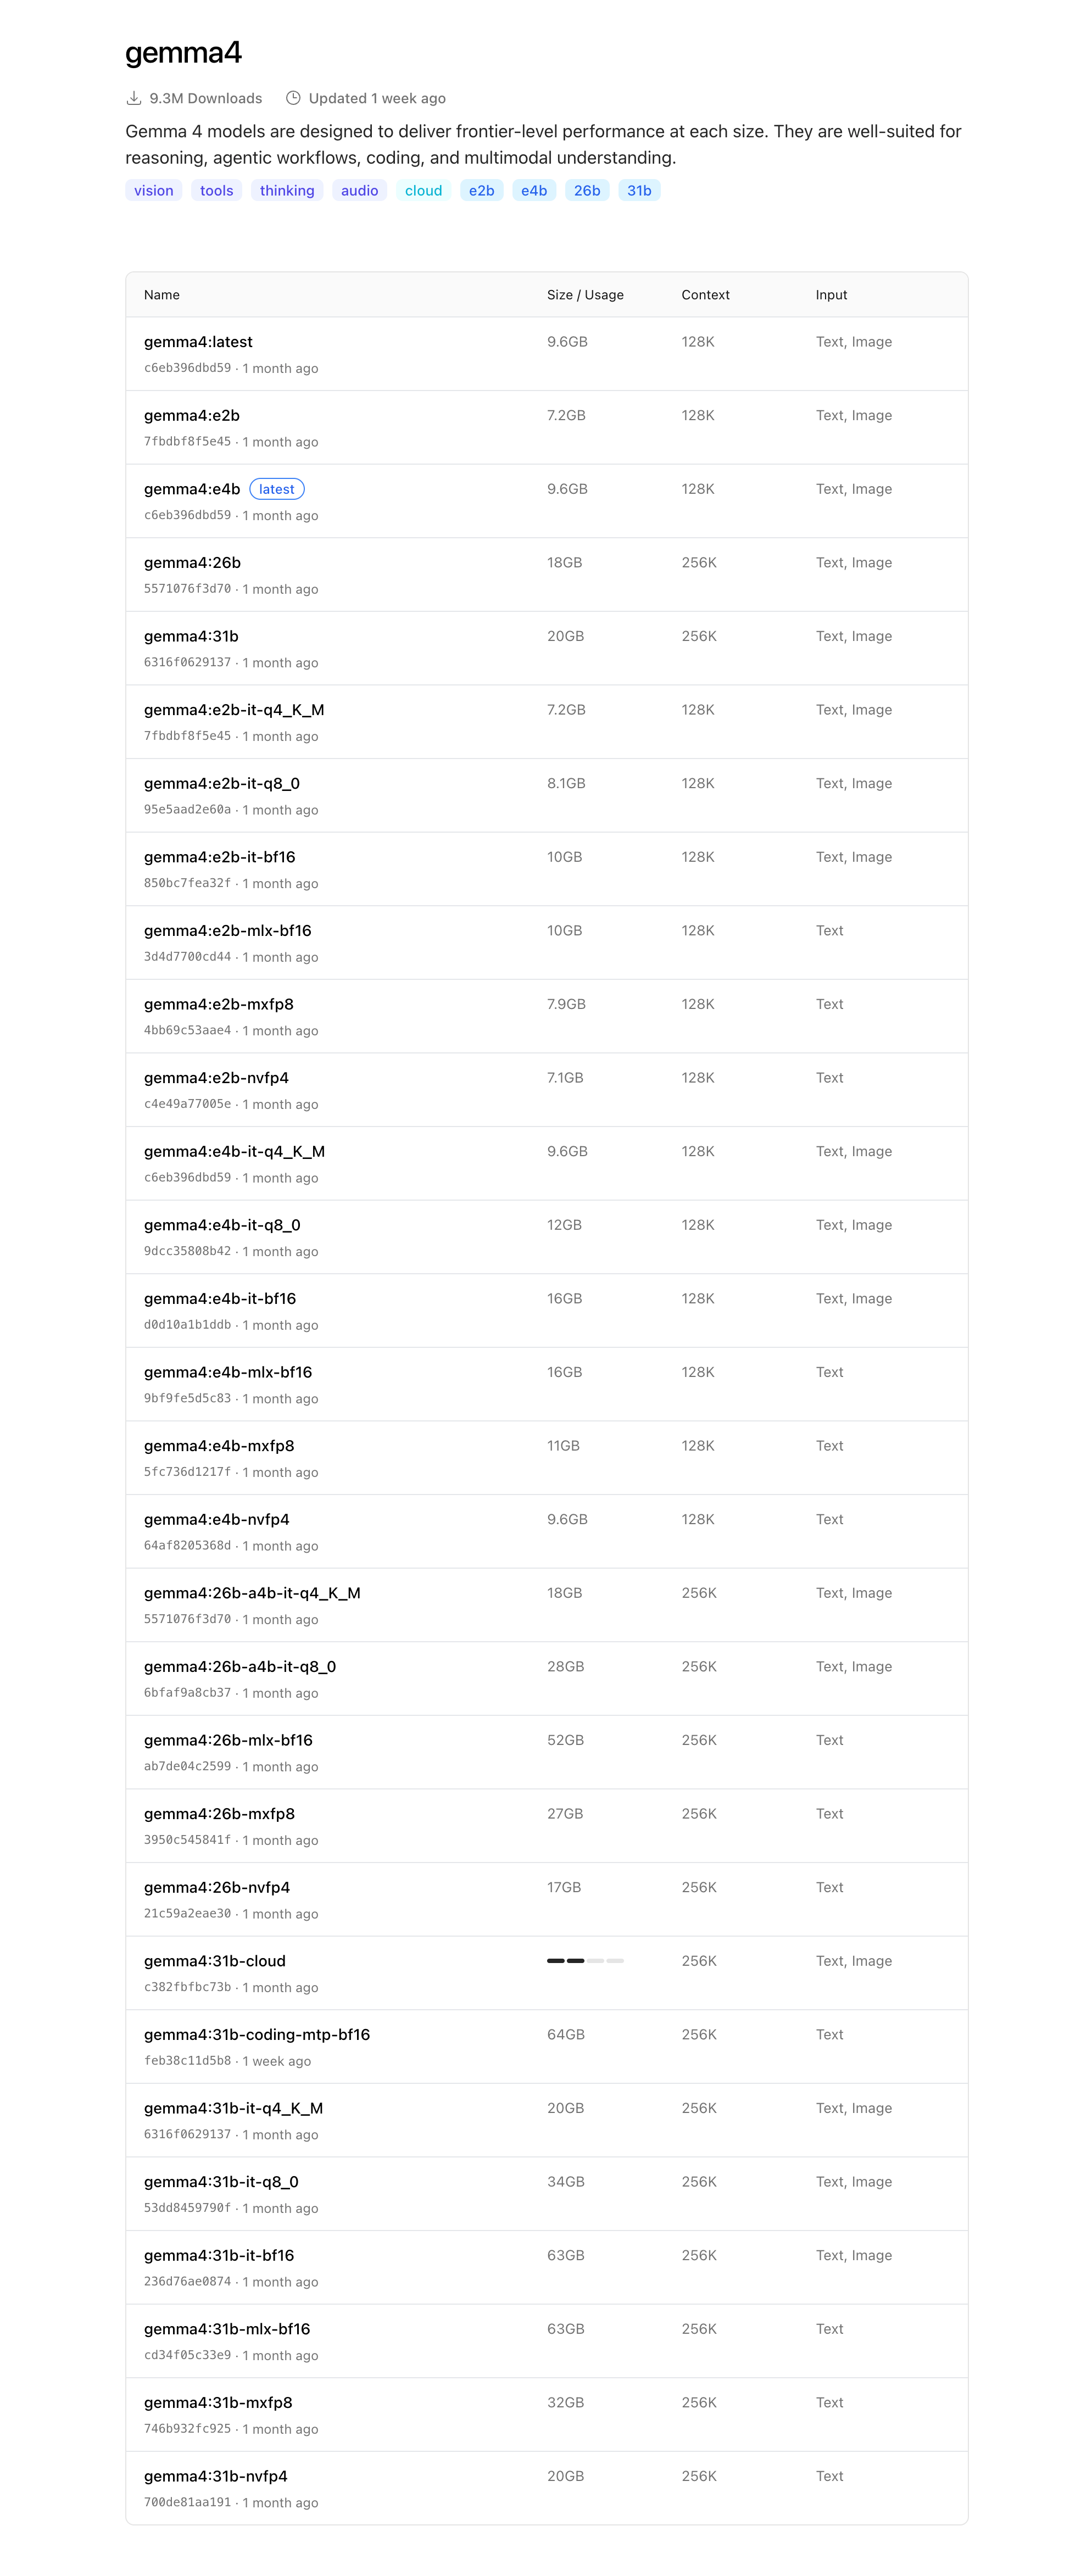Open gemma4:e4b-mxfp8 model link
Image resolution: width=1092 pixels, height=2576 pixels.
(x=219, y=1446)
